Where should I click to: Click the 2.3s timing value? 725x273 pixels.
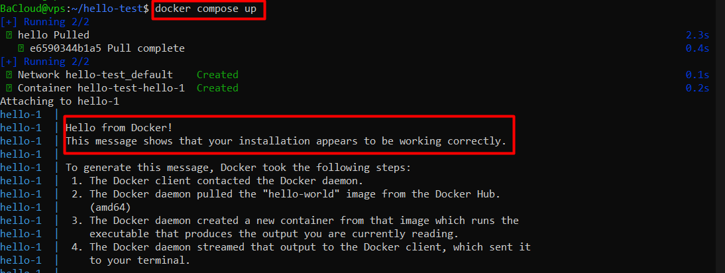point(697,35)
